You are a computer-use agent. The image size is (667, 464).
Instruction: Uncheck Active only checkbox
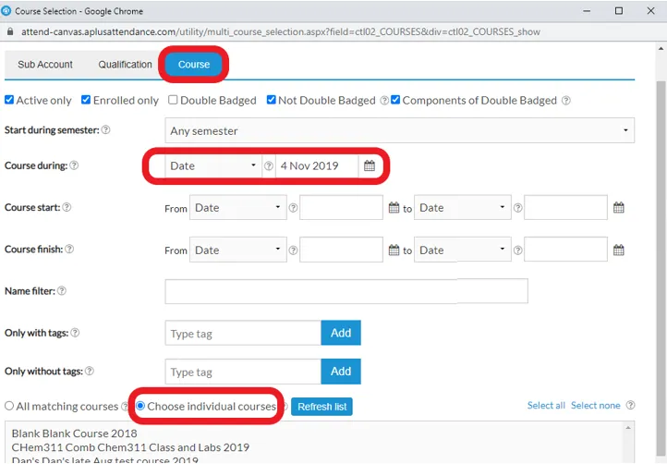pos(9,100)
